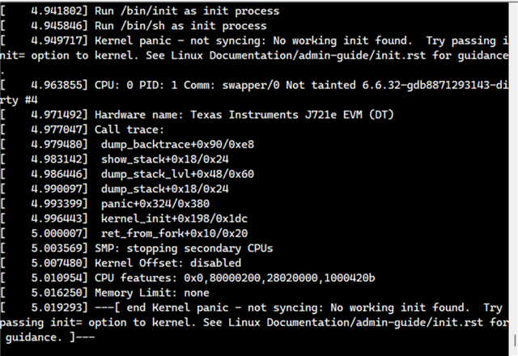Click the kernel version '6.6.32-gdb8871293143' text
The width and height of the screenshot is (518, 356).
point(428,85)
